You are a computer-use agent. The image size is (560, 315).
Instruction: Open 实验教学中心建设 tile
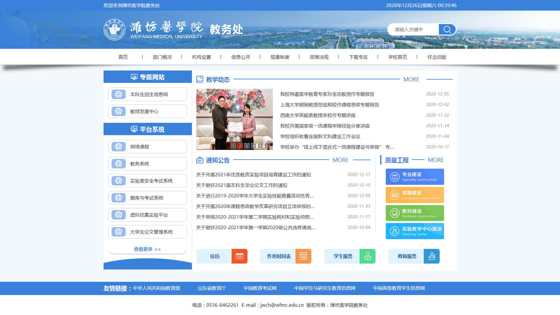pos(415,231)
